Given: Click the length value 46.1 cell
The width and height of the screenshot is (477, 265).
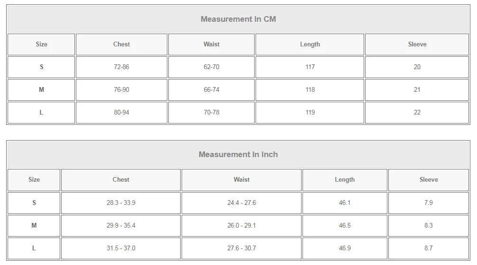Looking at the screenshot, I should tap(345, 203).
